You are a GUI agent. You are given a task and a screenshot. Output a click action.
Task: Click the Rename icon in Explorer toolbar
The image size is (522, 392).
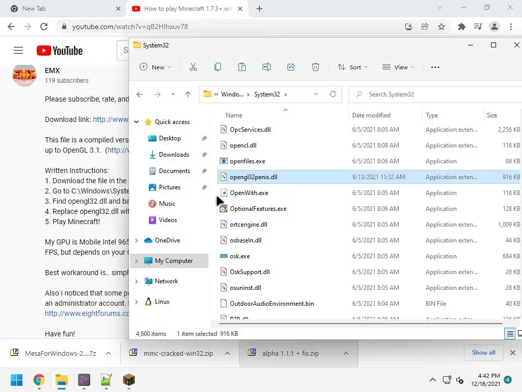tap(266, 67)
